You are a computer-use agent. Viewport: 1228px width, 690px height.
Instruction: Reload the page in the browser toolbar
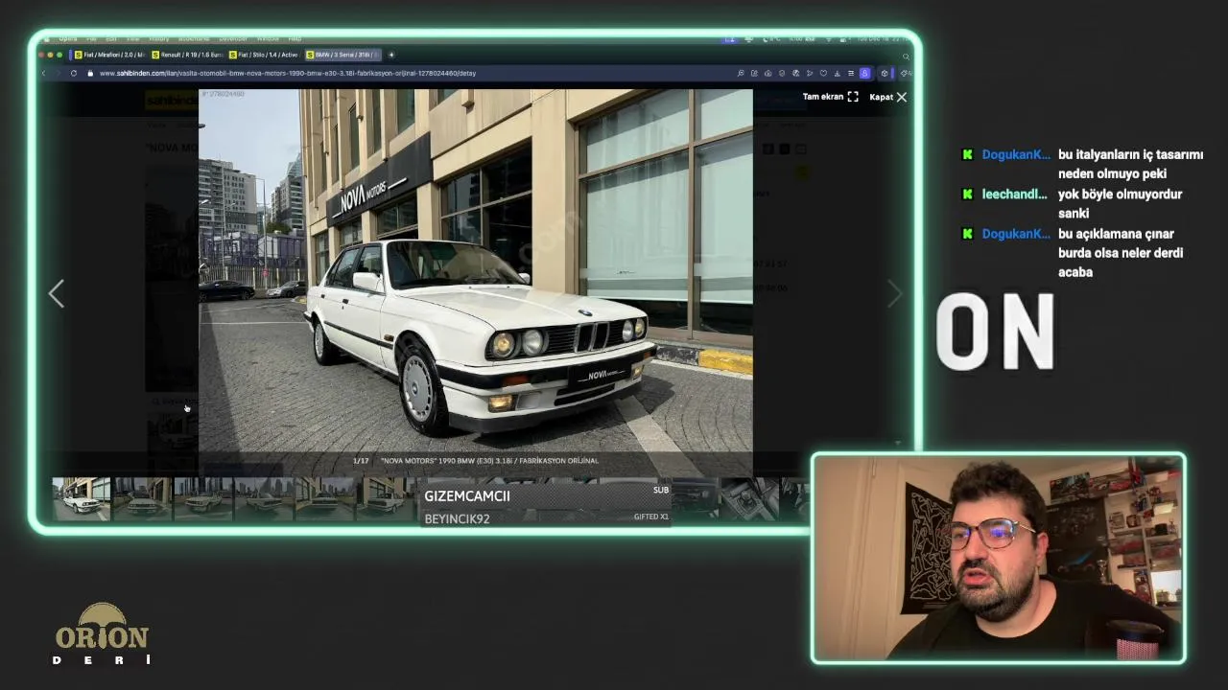click(74, 73)
